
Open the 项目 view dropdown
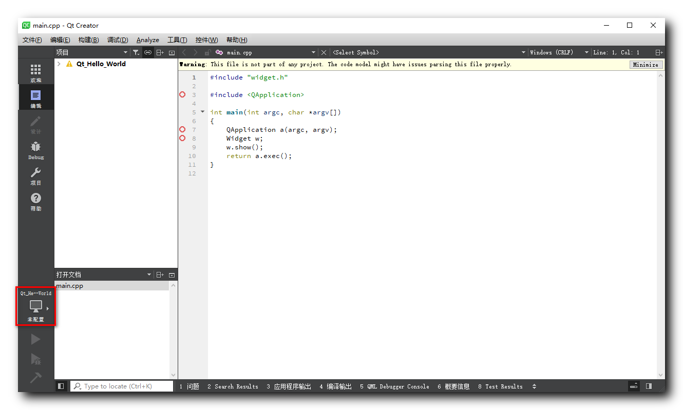[126, 52]
